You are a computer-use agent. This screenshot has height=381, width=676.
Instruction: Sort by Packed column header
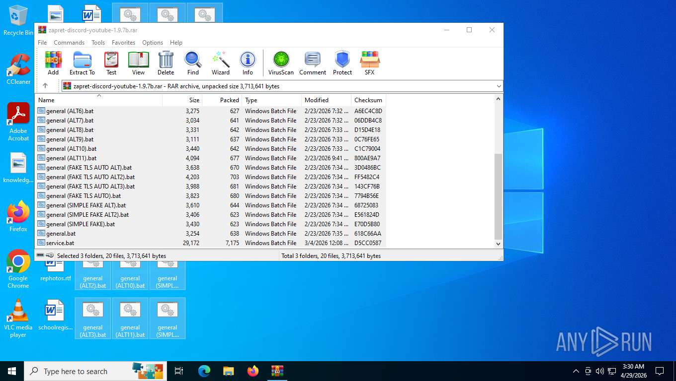click(222, 100)
